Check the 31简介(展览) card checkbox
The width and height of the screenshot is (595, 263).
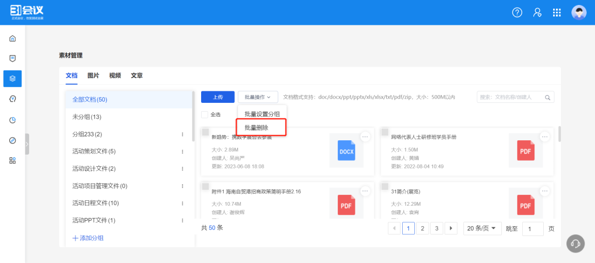(385, 186)
